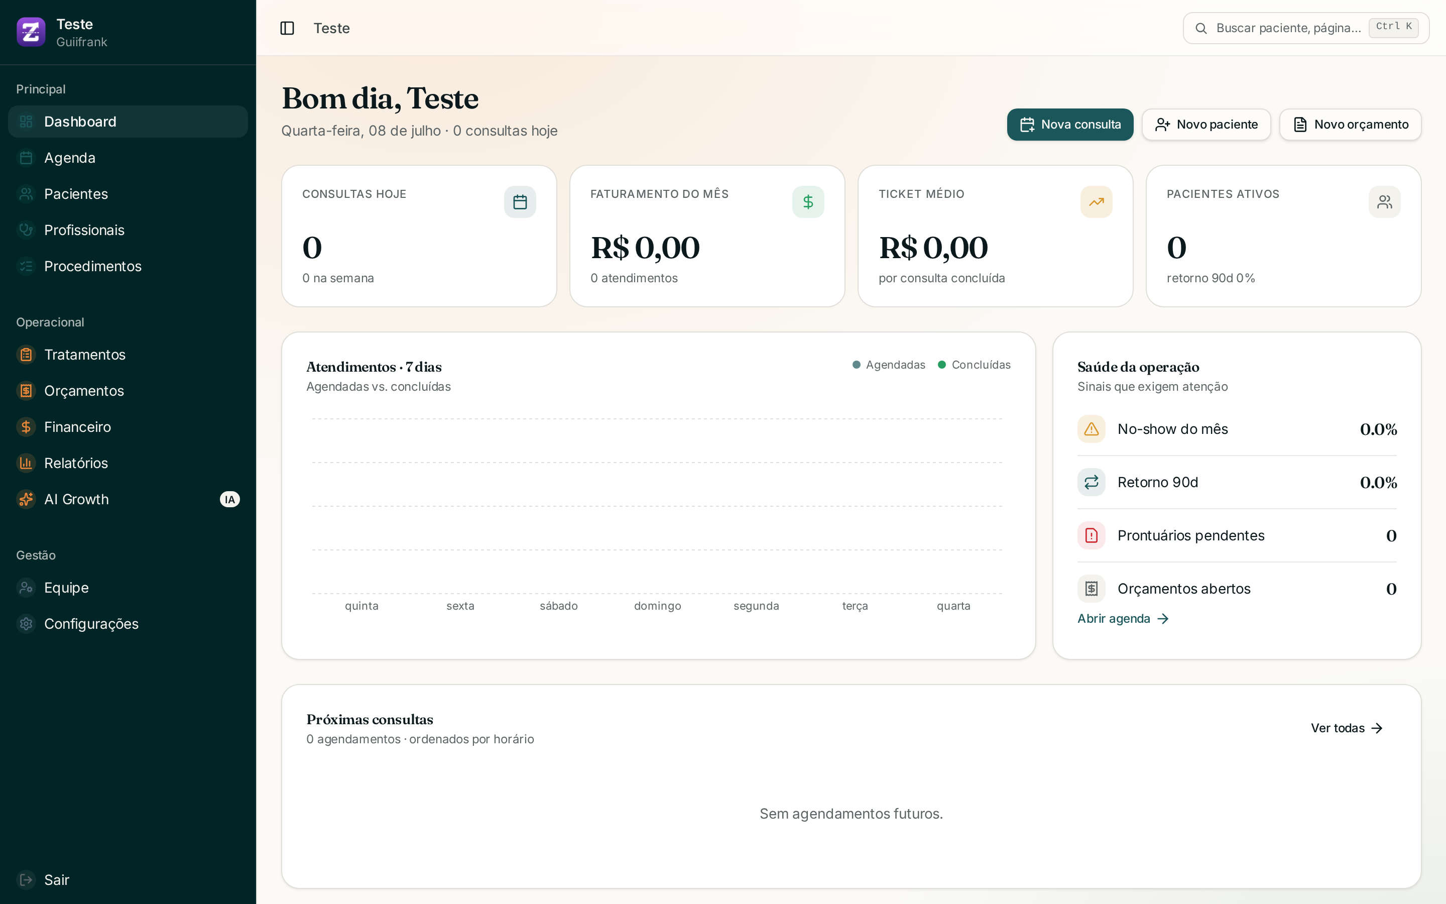Click the AI Growth sparkle icon
Viewport: 1446px width, 904px height.
pos(26,499)
